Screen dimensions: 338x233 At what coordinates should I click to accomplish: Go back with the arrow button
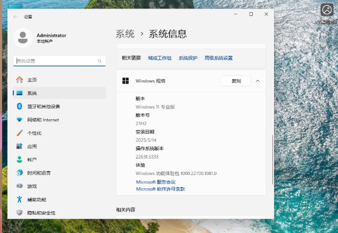(x=15, y=16)
